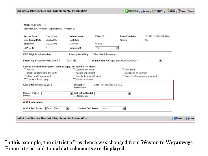208x156 pixels.
Task: Open Help question mark icon
Action: (188, 11)
